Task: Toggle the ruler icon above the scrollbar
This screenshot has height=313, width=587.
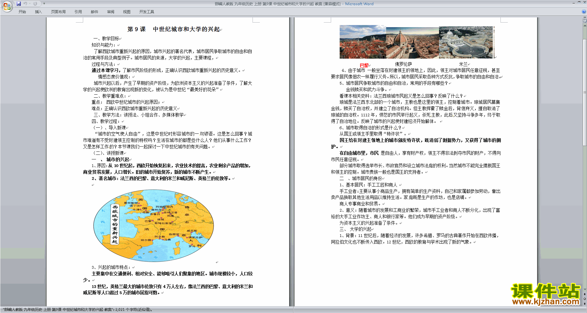Action: [x=585, y=21]
